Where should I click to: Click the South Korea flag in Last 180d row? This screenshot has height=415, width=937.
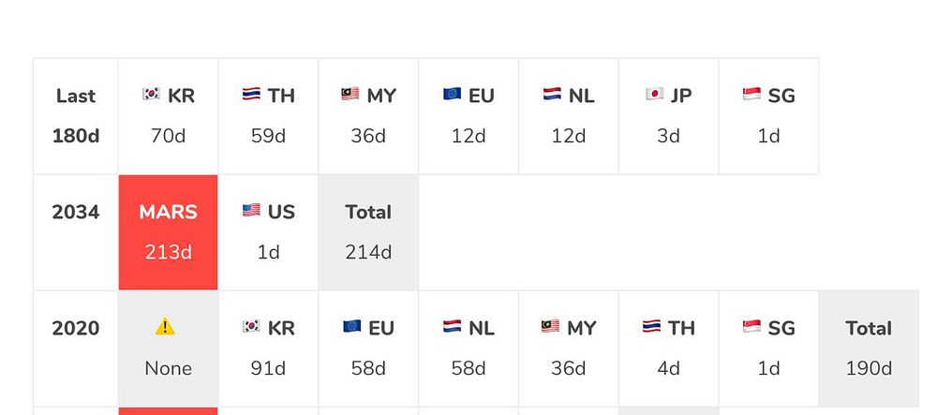point(151,95)
